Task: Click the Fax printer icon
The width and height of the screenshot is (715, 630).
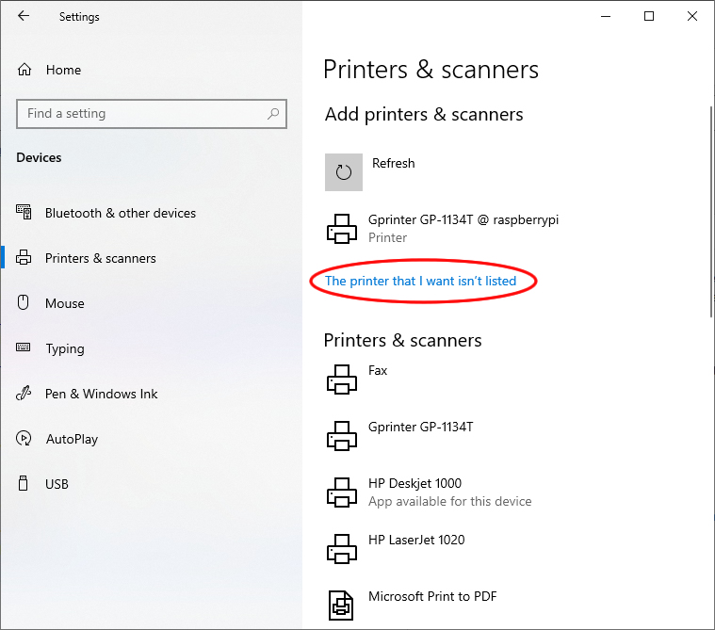Action: tap(342, 380)
